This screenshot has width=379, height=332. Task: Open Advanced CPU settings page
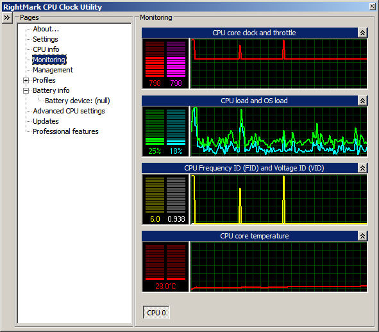pyautogui.click(x=69, y=111)
